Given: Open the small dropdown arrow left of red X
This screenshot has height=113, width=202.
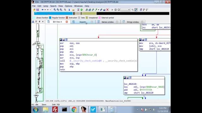Looking at the screenshot, I should pyautogui.click(x=98, y=10).
